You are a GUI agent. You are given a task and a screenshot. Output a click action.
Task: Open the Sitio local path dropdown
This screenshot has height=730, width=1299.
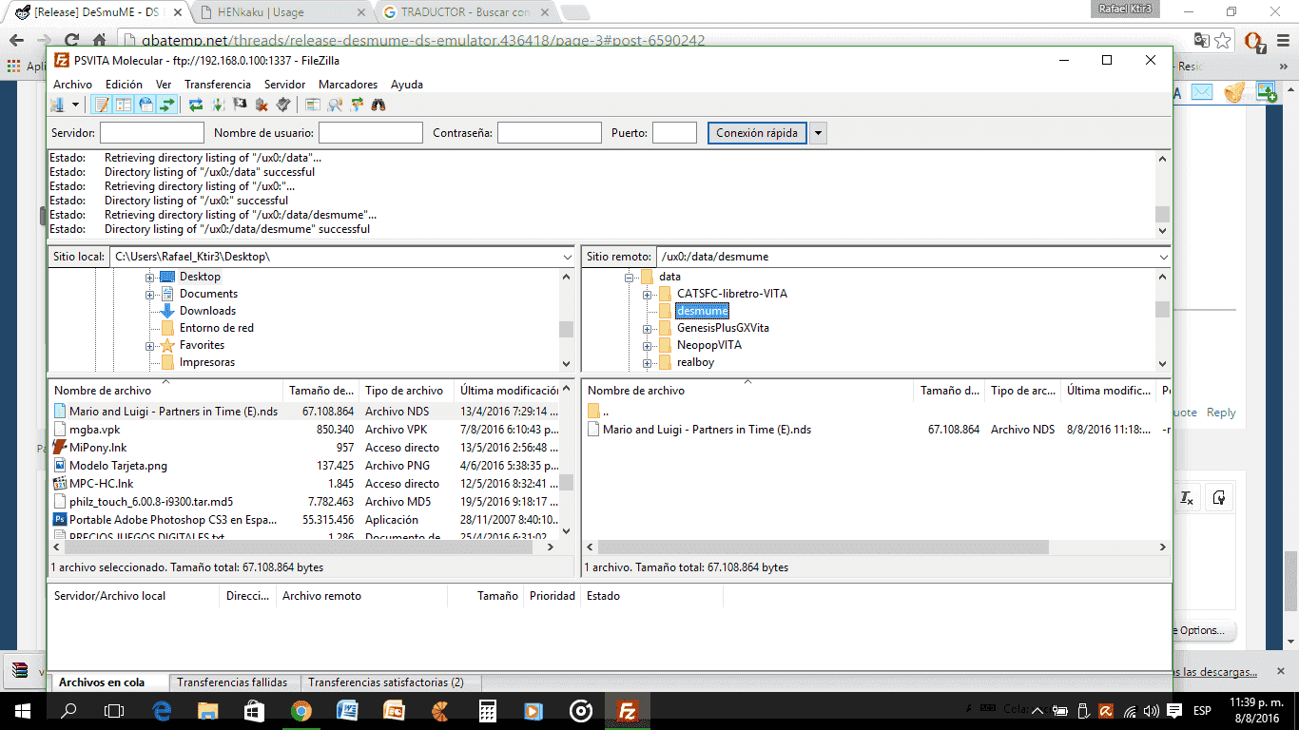pyautogui.click(x=567, y=257)
